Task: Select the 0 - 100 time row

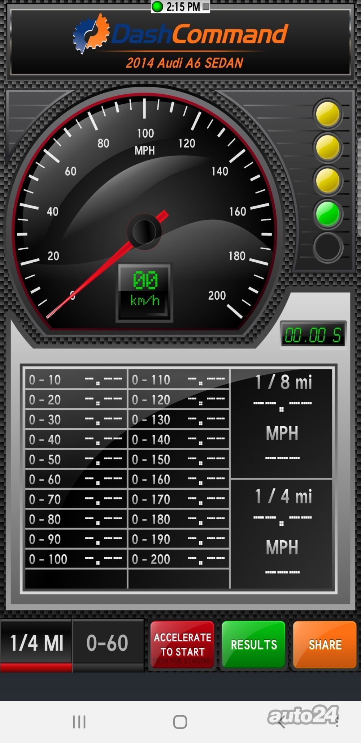Action: click(76, 559)
